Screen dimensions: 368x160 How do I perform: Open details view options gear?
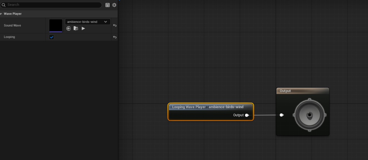pyautogui.click(x=114, y=5)
